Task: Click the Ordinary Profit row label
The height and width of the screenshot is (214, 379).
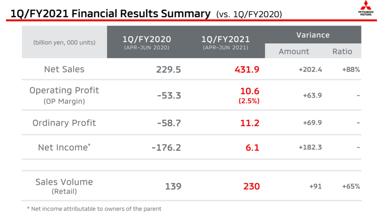Action: [x=64, y=123]
